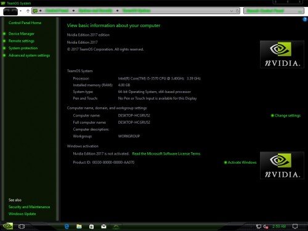Select the Product ID 00330-80000-00000-AA070

[103, 163]
